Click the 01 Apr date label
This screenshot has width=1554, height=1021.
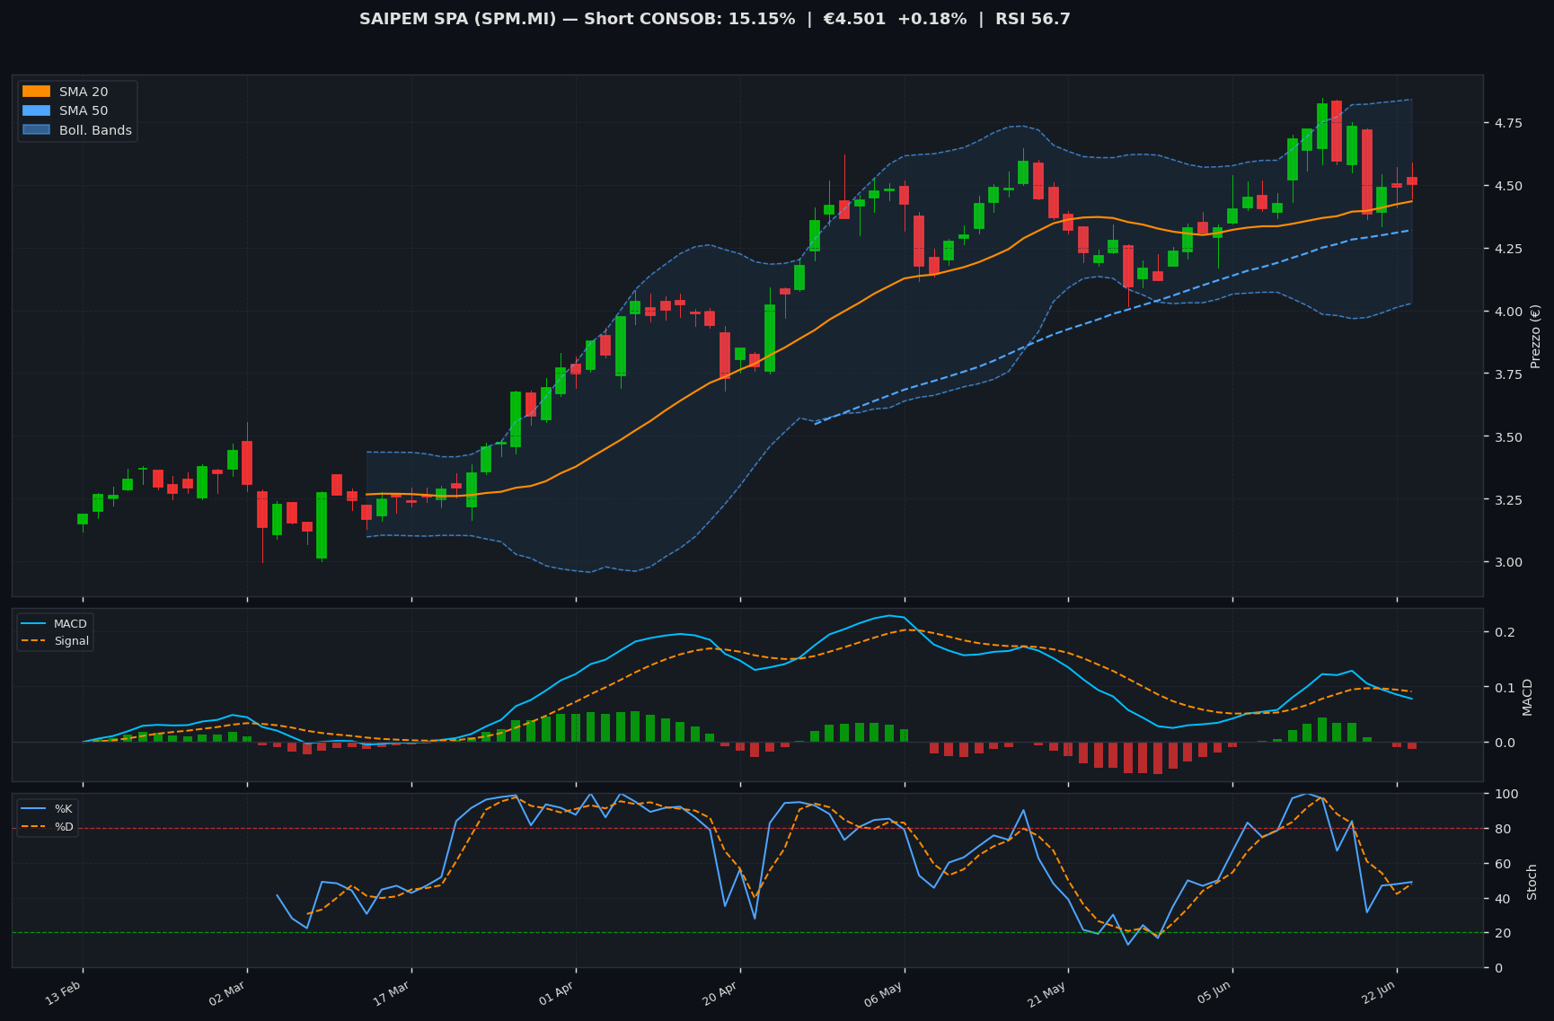(557, 992)
